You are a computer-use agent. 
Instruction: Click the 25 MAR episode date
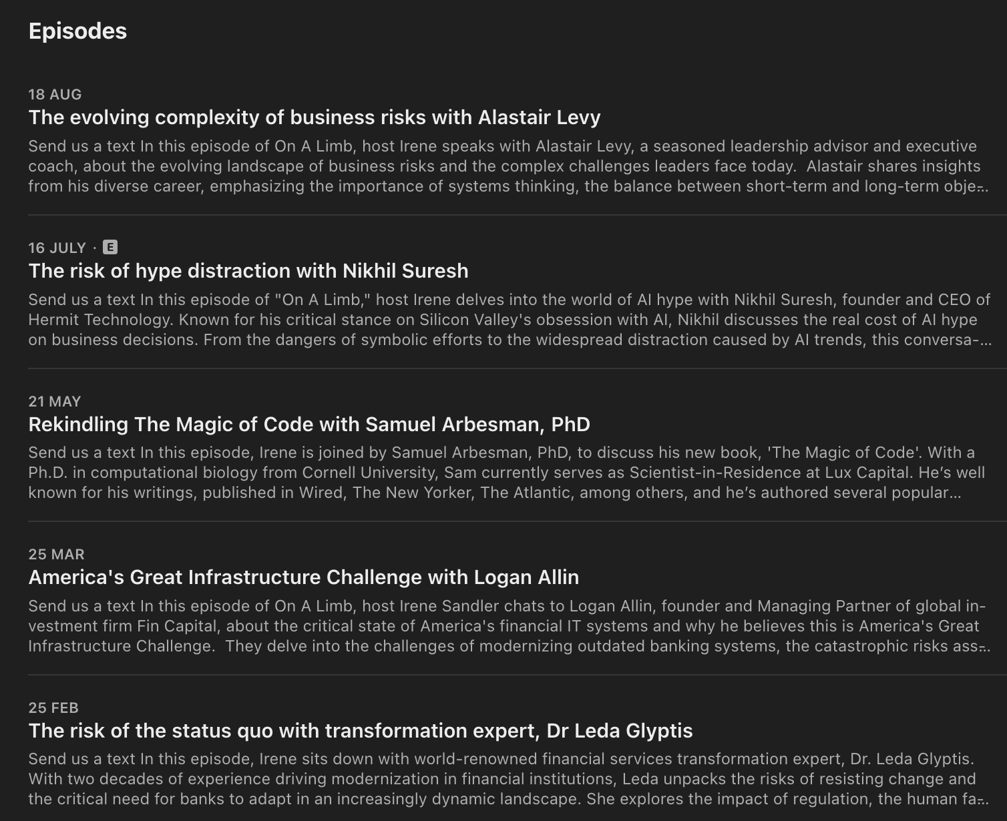pyautogui.click(x=56, y=555)
